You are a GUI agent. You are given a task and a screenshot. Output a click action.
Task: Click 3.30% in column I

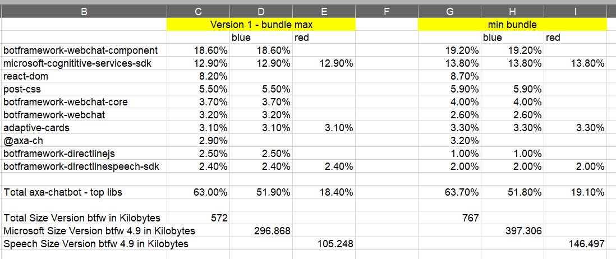tap(590, 128)
